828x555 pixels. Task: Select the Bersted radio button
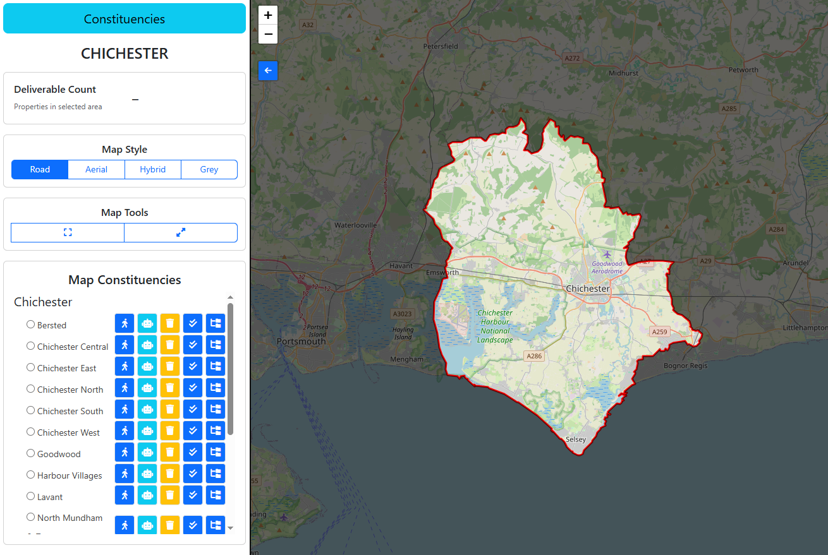30,324
